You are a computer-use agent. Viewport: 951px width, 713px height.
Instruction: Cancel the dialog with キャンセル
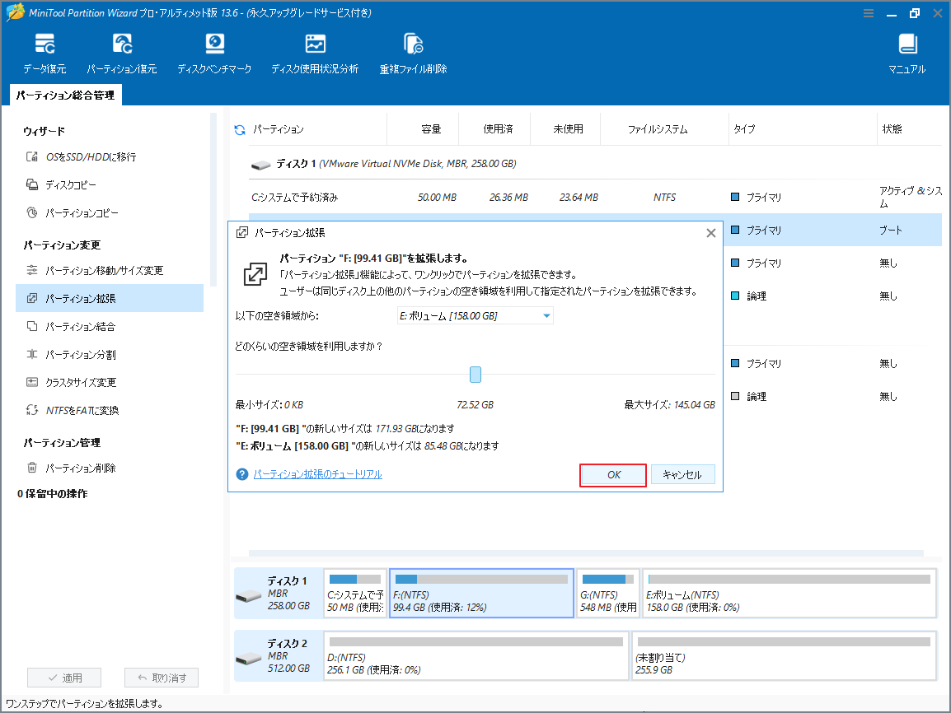click(x=682, y=475)
